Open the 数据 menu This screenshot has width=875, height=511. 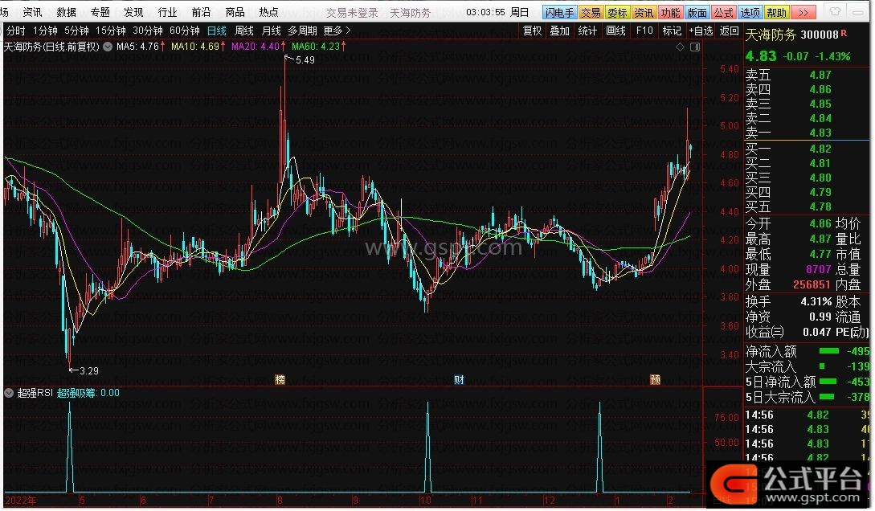click(67, 12)
